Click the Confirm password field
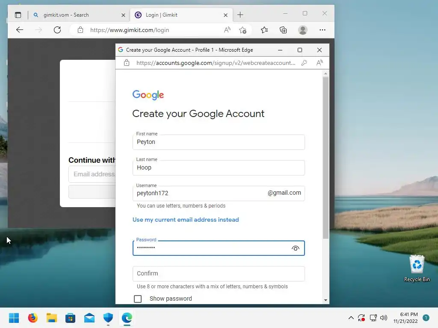The height and width of the screenshot is (328, 438). click(x=219, y=274)
